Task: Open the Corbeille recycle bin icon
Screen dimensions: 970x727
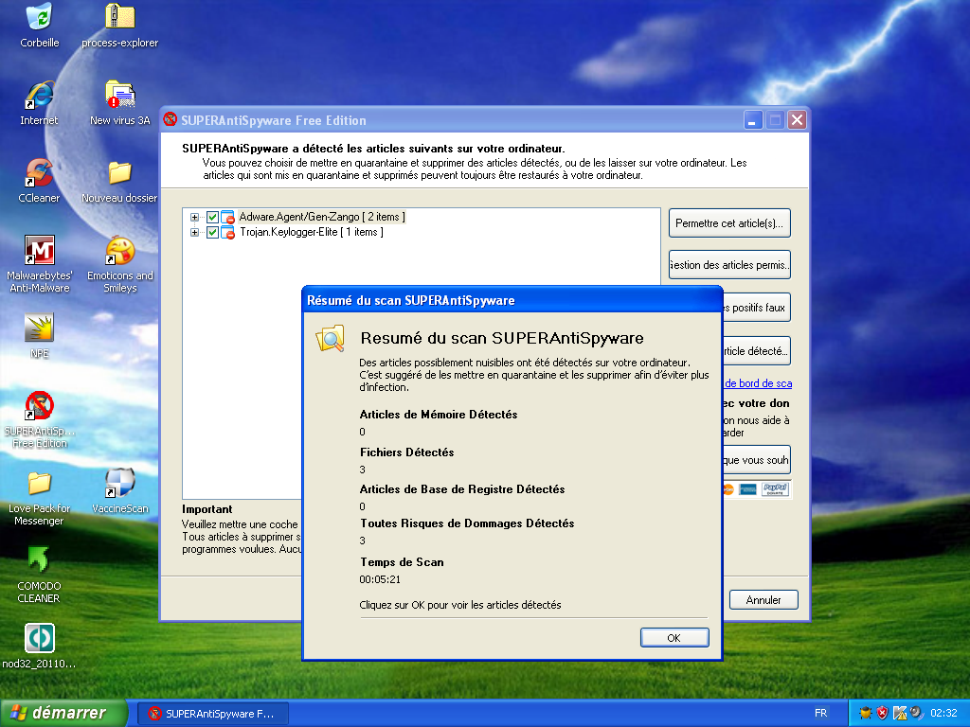Action: [x=40, y=17]
